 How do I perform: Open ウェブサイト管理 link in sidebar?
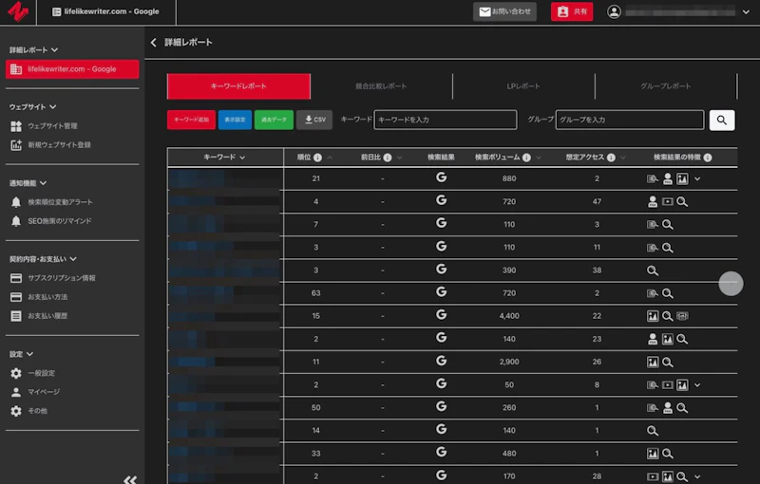(x=52, y=126)
